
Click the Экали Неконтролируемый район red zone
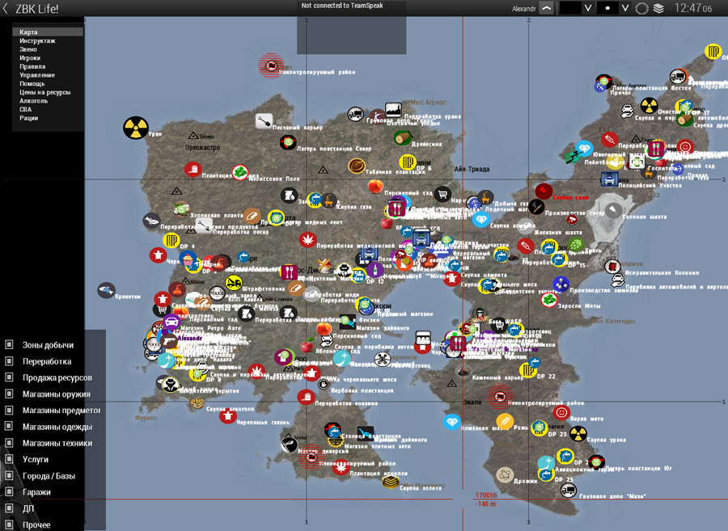pyautogui.click(x=500, y=397)
